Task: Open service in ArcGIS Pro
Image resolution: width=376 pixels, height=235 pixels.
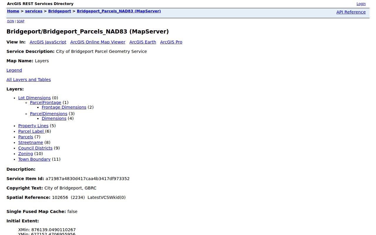Action: click(171, 42)
